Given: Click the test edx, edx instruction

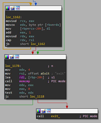Looking at the screenshot, I should (19, 93).
